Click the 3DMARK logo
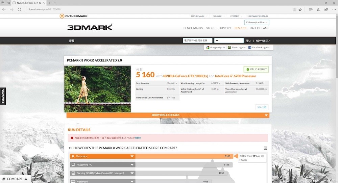338x183 pixels. tap(90, 27)
